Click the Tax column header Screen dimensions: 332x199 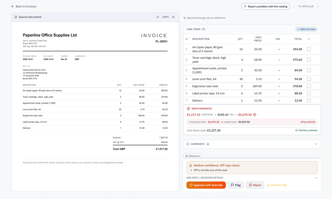[x=278, y=39]
